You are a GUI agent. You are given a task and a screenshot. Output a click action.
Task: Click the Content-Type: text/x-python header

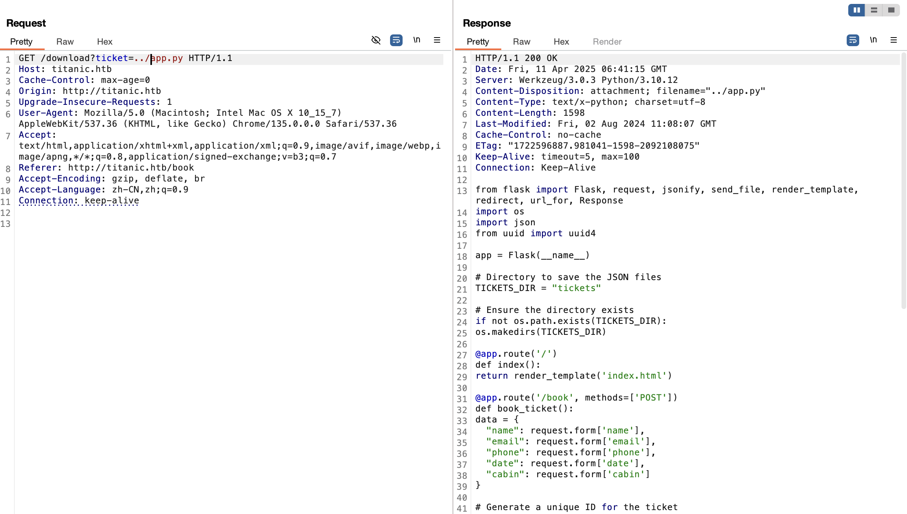coord(590,102)
